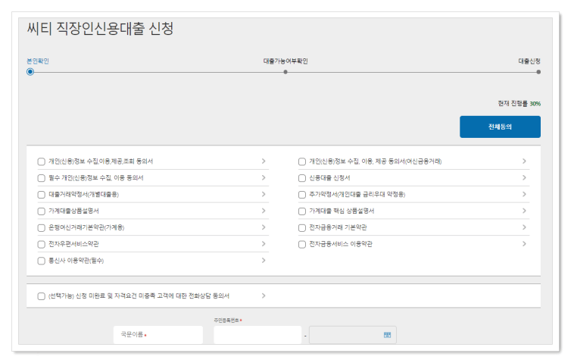Click 현재 진행률 30% text
Image resolution: width=571 pixels, height=363 pixels.
(x=520, y=104)
